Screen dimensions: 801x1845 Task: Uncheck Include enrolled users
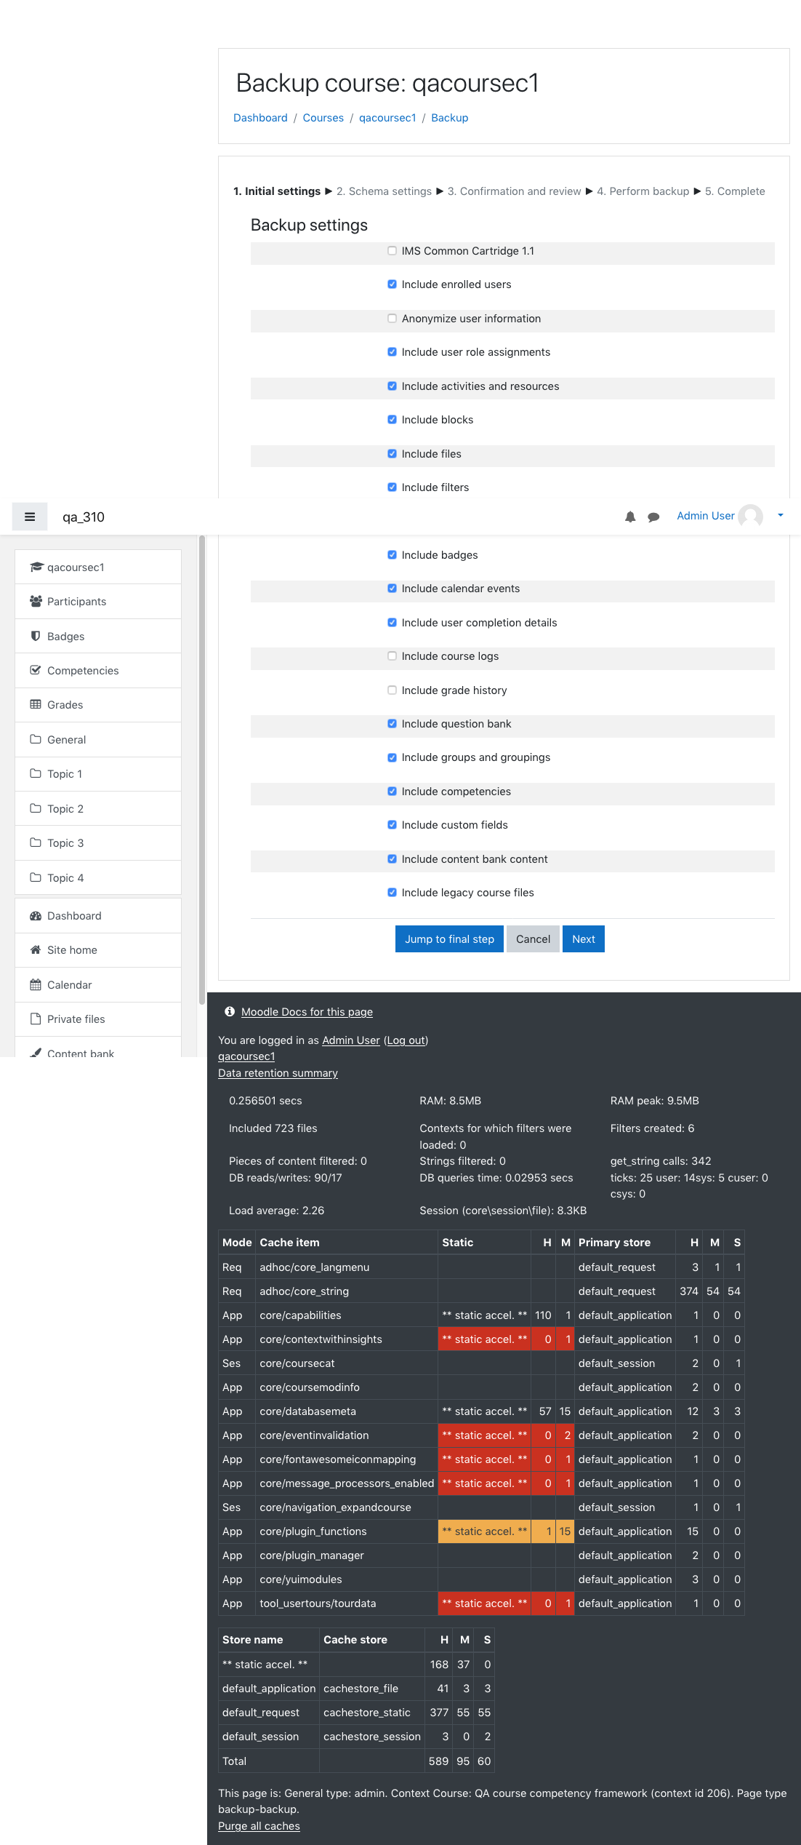pyautogui.click(x=392, y=284)
